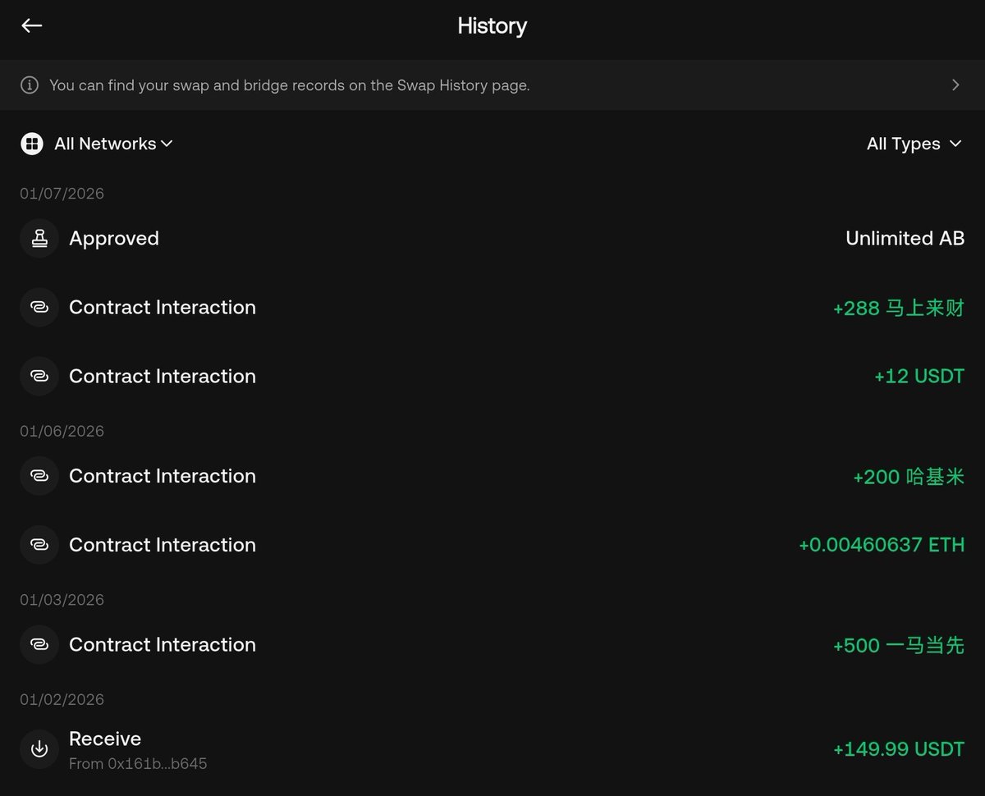Click sender address From 0x161b...b645

tap(138, 764)
